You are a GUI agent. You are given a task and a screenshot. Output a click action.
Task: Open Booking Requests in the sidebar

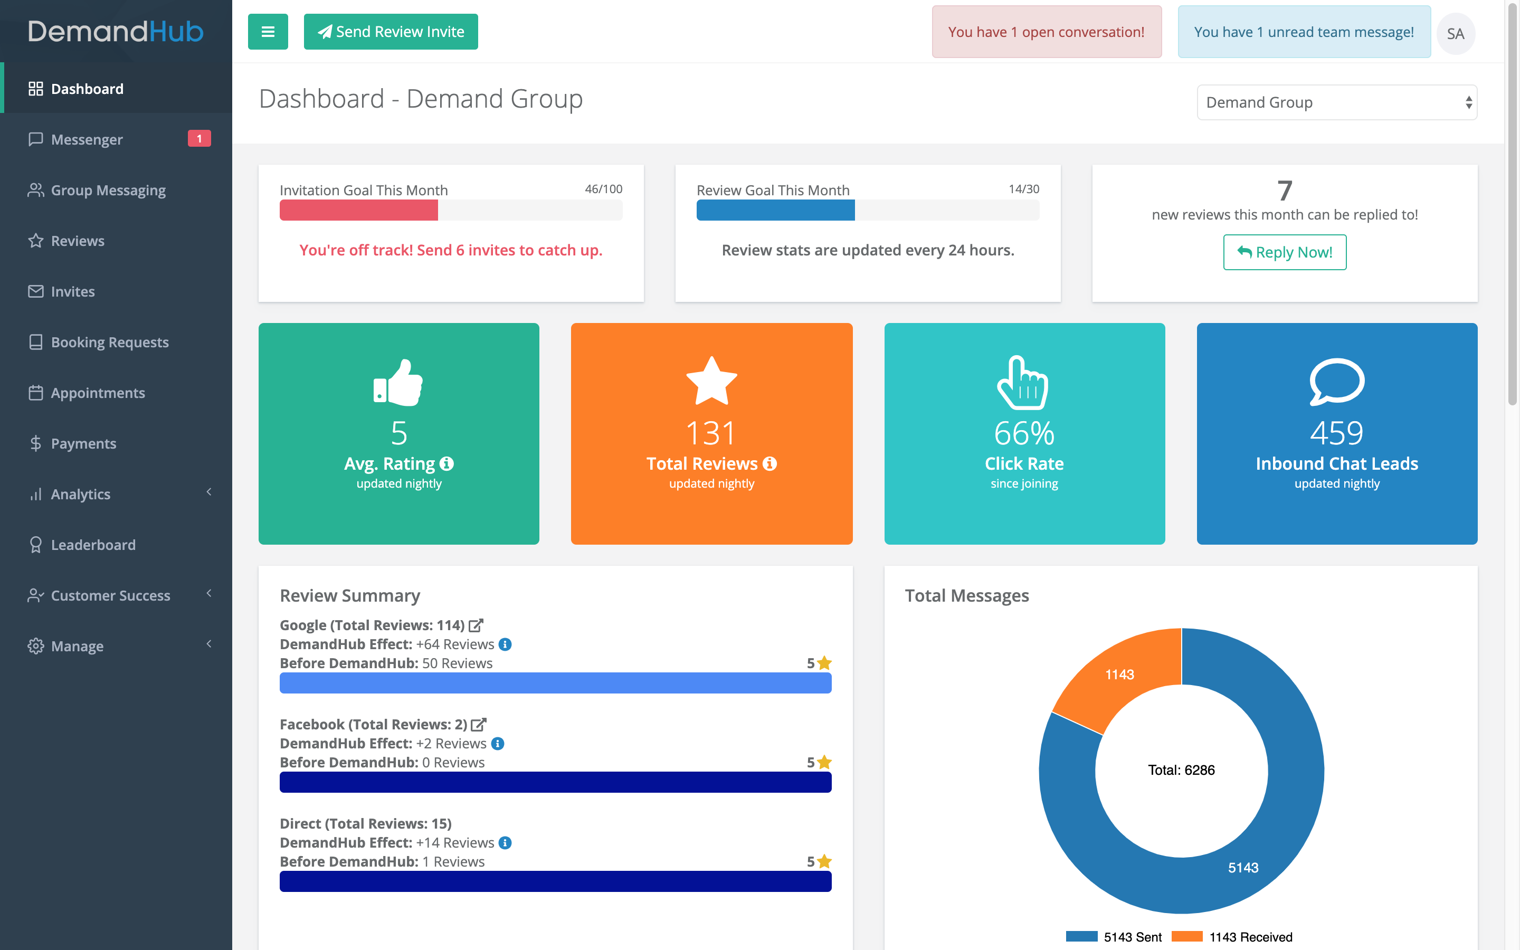click(109, 342)
